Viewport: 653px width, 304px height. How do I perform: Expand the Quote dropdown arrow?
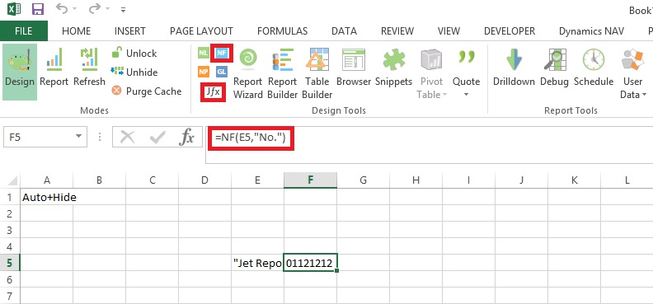(x=467, y=95)
